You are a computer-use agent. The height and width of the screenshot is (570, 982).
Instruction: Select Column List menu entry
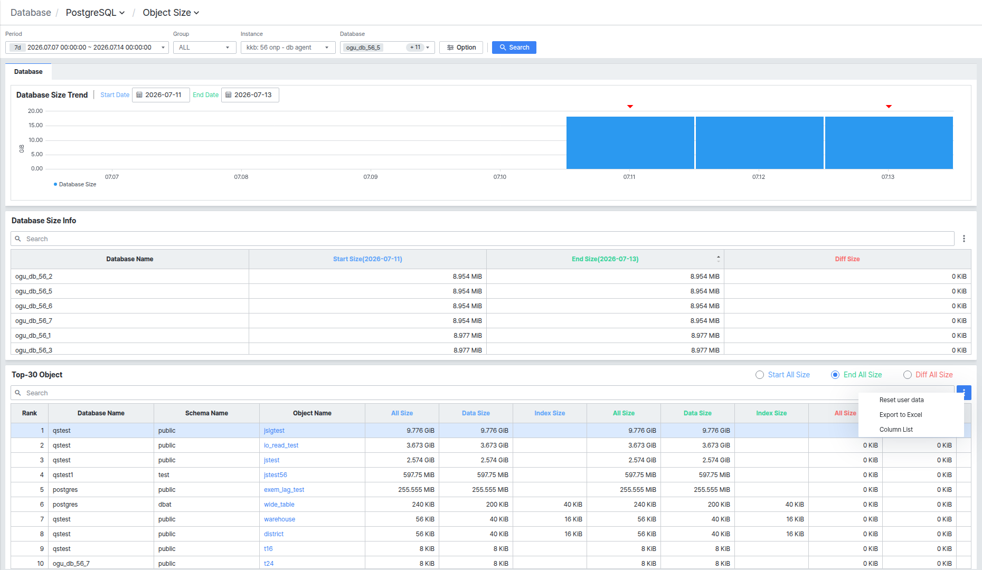click(x=896, y=430)
